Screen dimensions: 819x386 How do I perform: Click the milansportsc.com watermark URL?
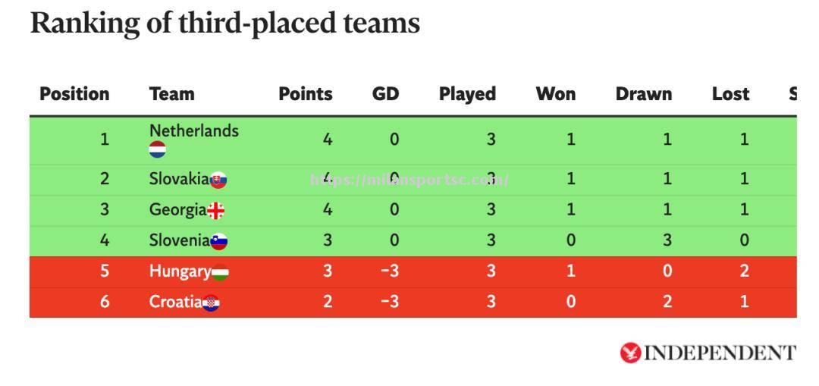(x=409, y=180)
